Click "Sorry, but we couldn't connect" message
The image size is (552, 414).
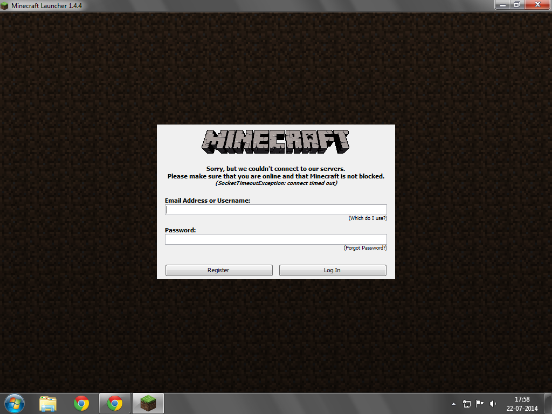(275, 169)
